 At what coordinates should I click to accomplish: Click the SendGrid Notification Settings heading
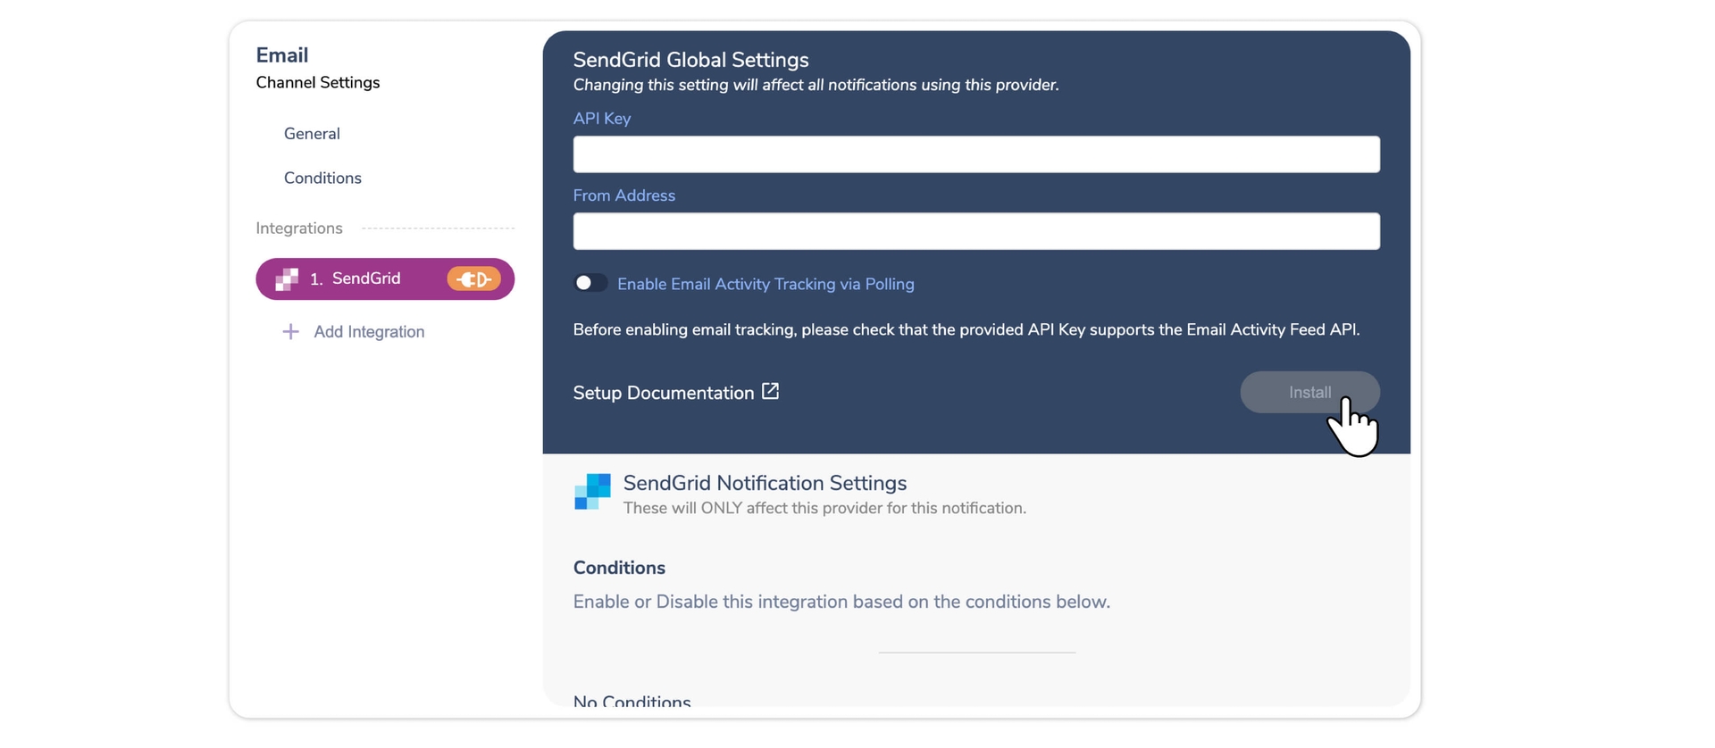click(x=765, y=483)
